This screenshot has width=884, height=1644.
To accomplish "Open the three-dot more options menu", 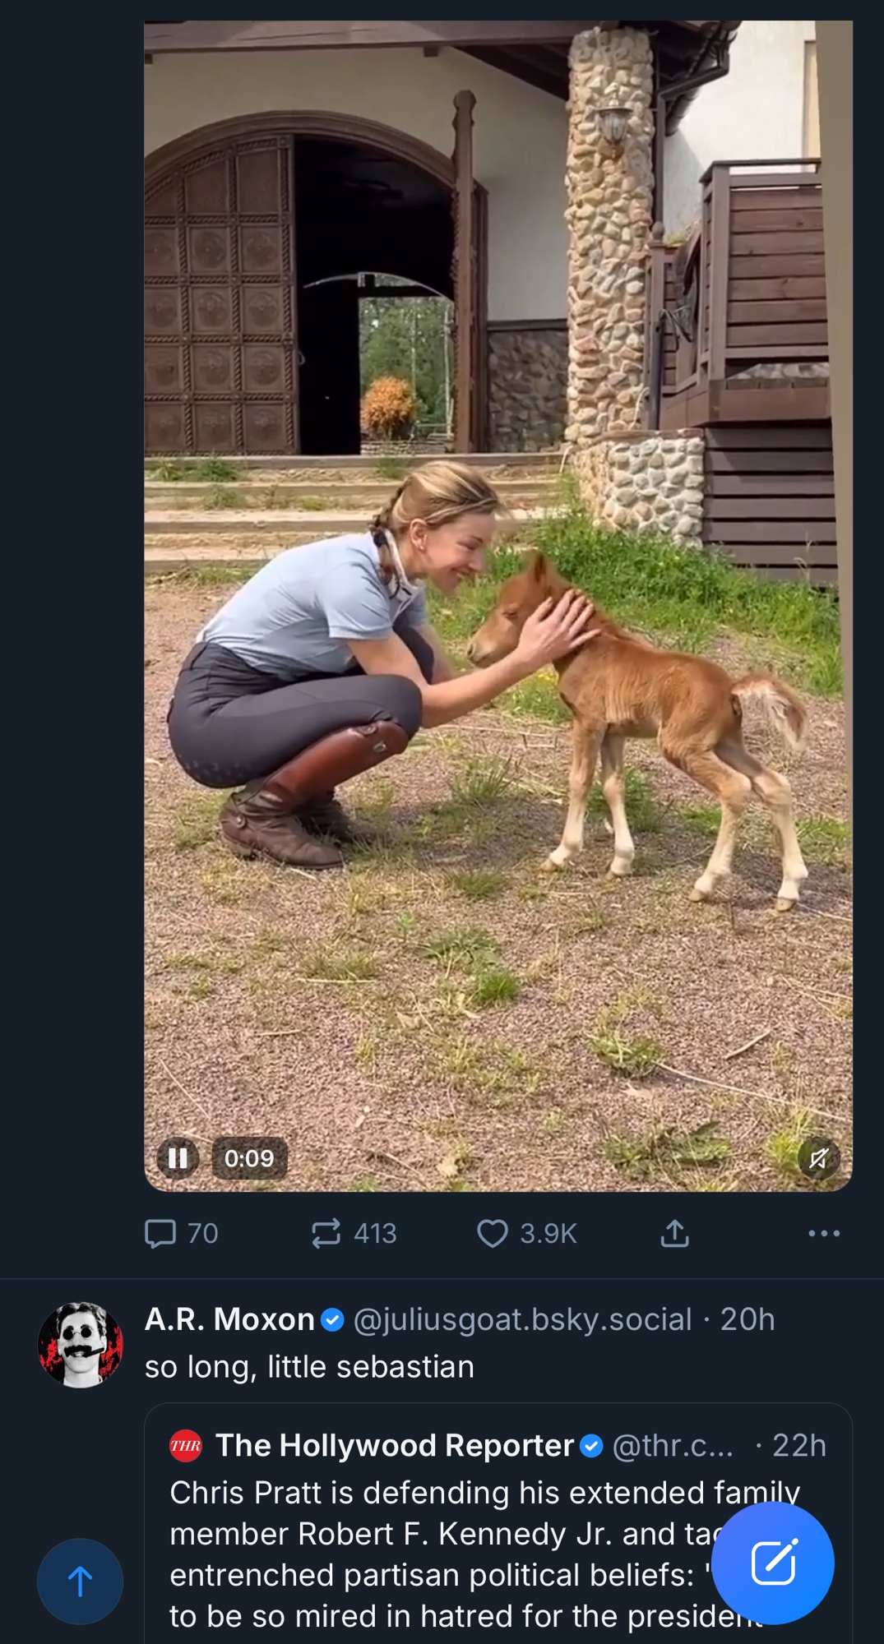I will tap(823, 1233).
